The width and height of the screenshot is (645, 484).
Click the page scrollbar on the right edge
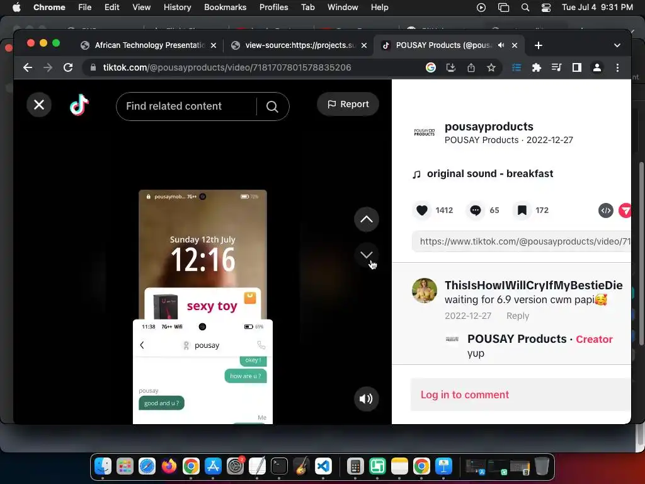[x=641, y=252]
